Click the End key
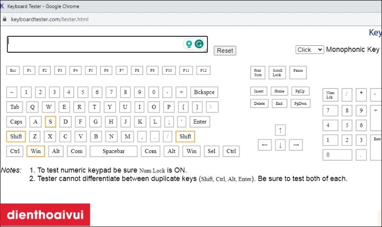 pos(279,104)
